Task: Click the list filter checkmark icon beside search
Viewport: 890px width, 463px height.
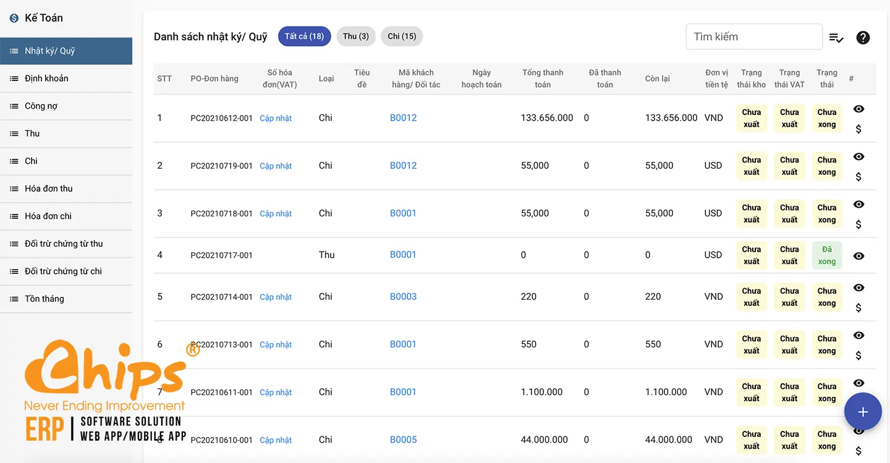Action: point(836,38)
